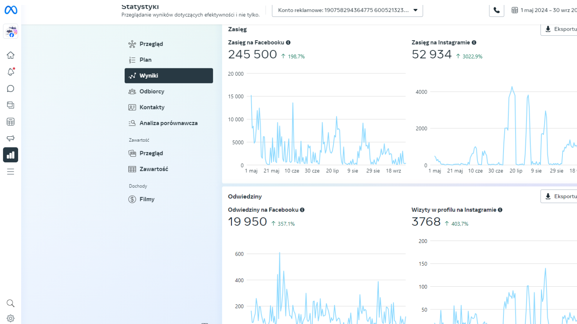The image size is (577, 324).
Task: Click the Meta logo
Action: click(x=11, y=10)
